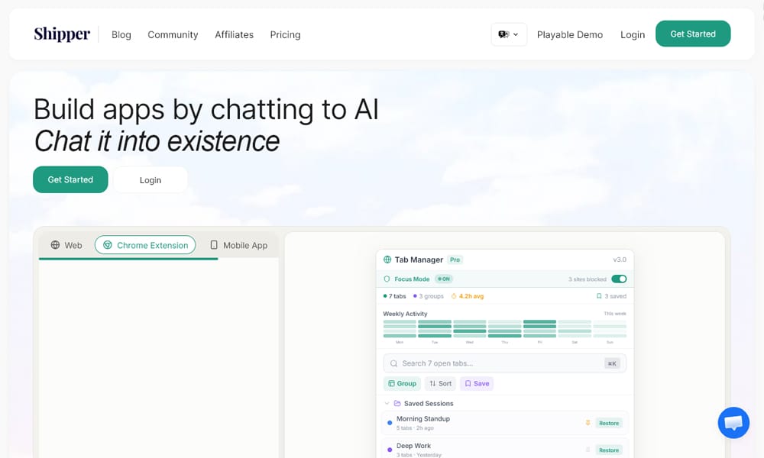Switch to the Mobile App tab
764x458 pixels.
238,245
